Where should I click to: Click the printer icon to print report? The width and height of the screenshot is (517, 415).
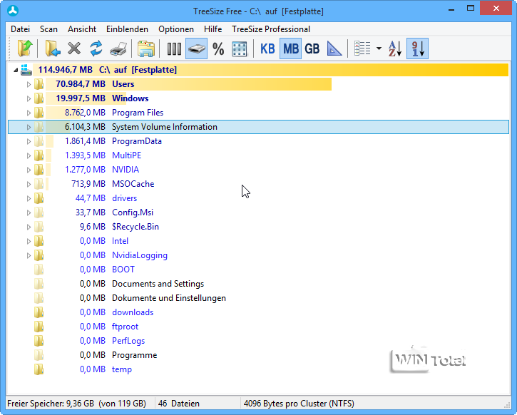click(x=119, y=49)
